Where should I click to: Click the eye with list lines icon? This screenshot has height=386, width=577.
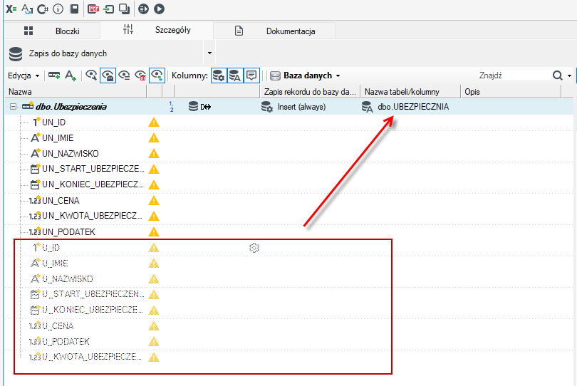125,75
